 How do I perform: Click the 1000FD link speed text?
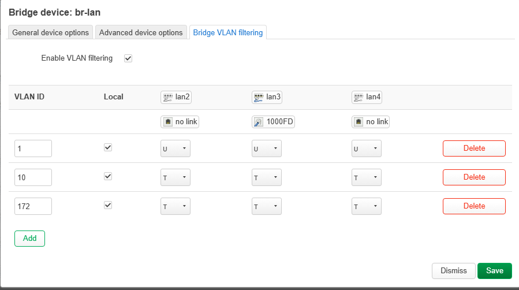click(x=279, y=121)
